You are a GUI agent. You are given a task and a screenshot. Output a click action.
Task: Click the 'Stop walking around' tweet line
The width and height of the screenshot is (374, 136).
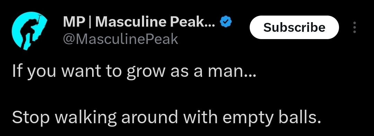tap(166, 117)
